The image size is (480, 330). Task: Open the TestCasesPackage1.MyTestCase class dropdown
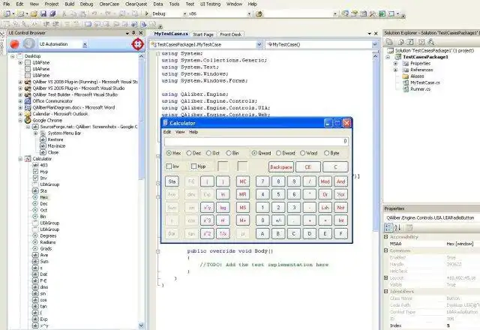pyautogui.click(x=259, y=45)
